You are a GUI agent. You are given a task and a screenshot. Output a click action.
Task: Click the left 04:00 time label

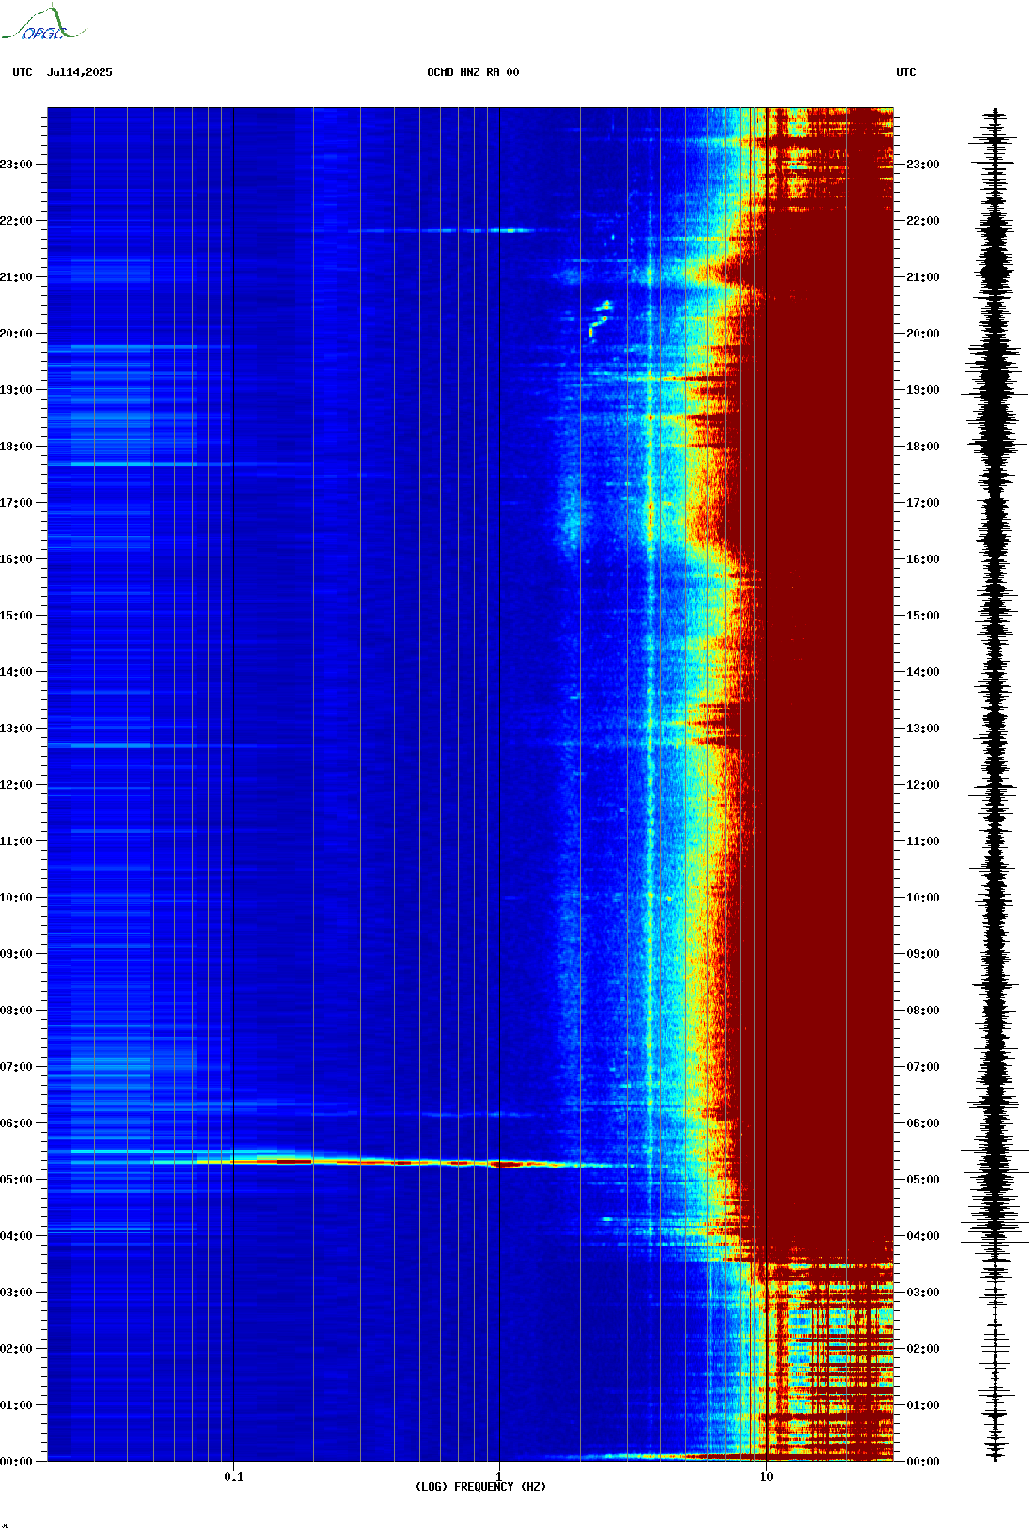(16, 1236)
